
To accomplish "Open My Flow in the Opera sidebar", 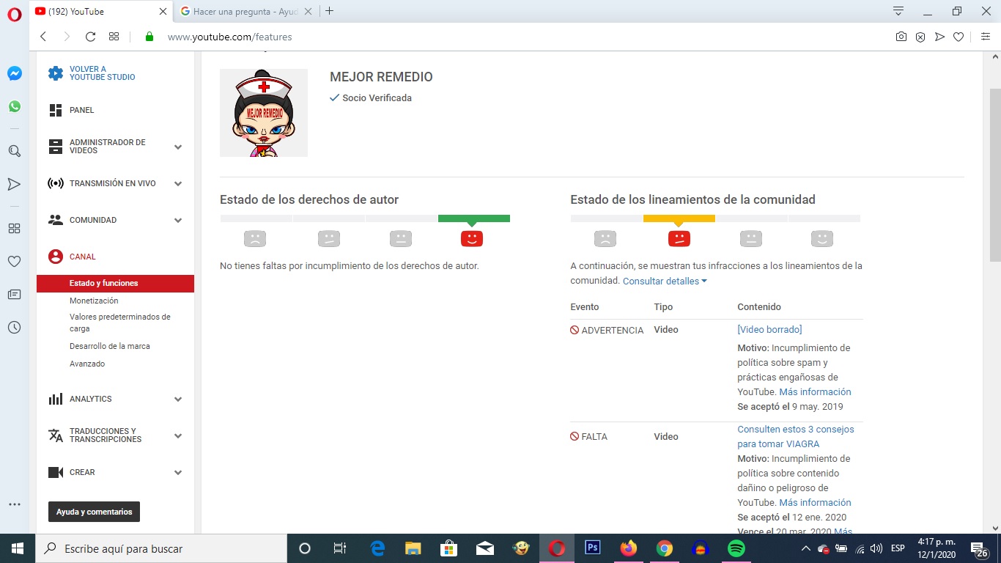I will click(x=14, y=184).
